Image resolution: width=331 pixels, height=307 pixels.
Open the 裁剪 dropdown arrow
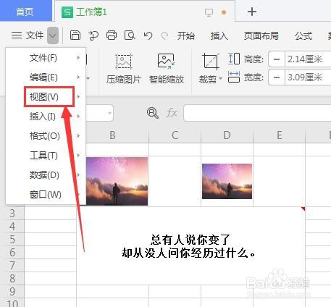[x=220, y=79]
